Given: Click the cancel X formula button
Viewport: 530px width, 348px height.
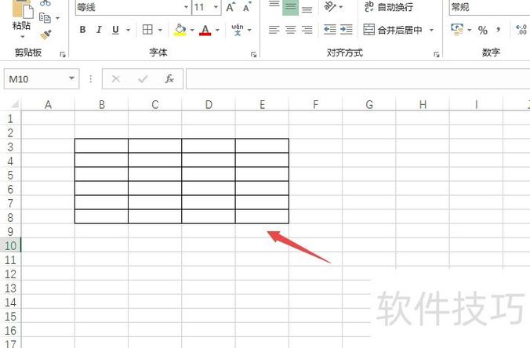Looking at the screenshot, I should [115, 79].
